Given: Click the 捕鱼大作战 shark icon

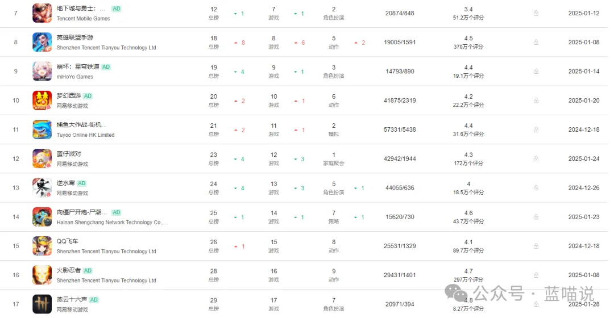Looking at the screenshot, I should point(42,129).
